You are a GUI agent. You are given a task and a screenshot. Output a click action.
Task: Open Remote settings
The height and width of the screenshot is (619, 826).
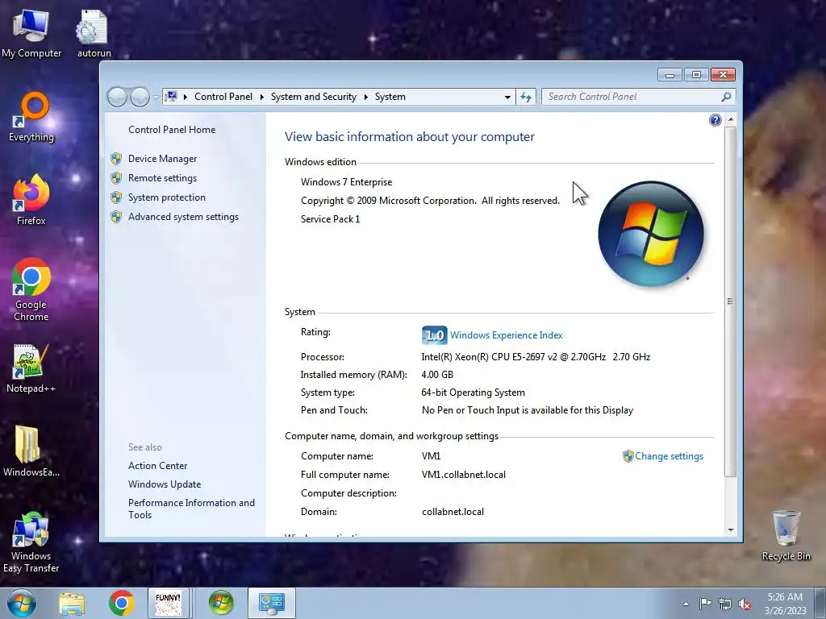(162, 178)
